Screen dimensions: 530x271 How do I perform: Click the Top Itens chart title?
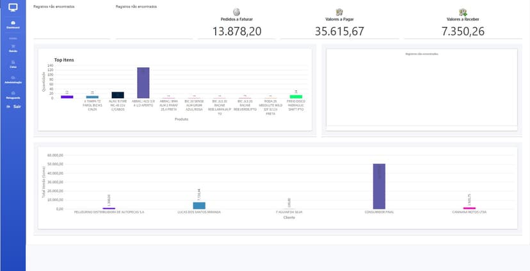click(x=64, y=60)
